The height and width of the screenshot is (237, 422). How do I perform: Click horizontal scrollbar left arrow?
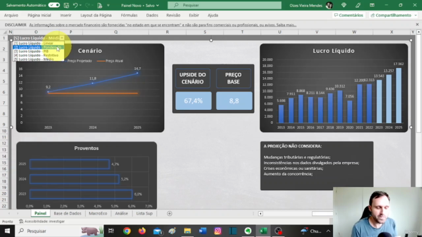[x=260, y=213]
